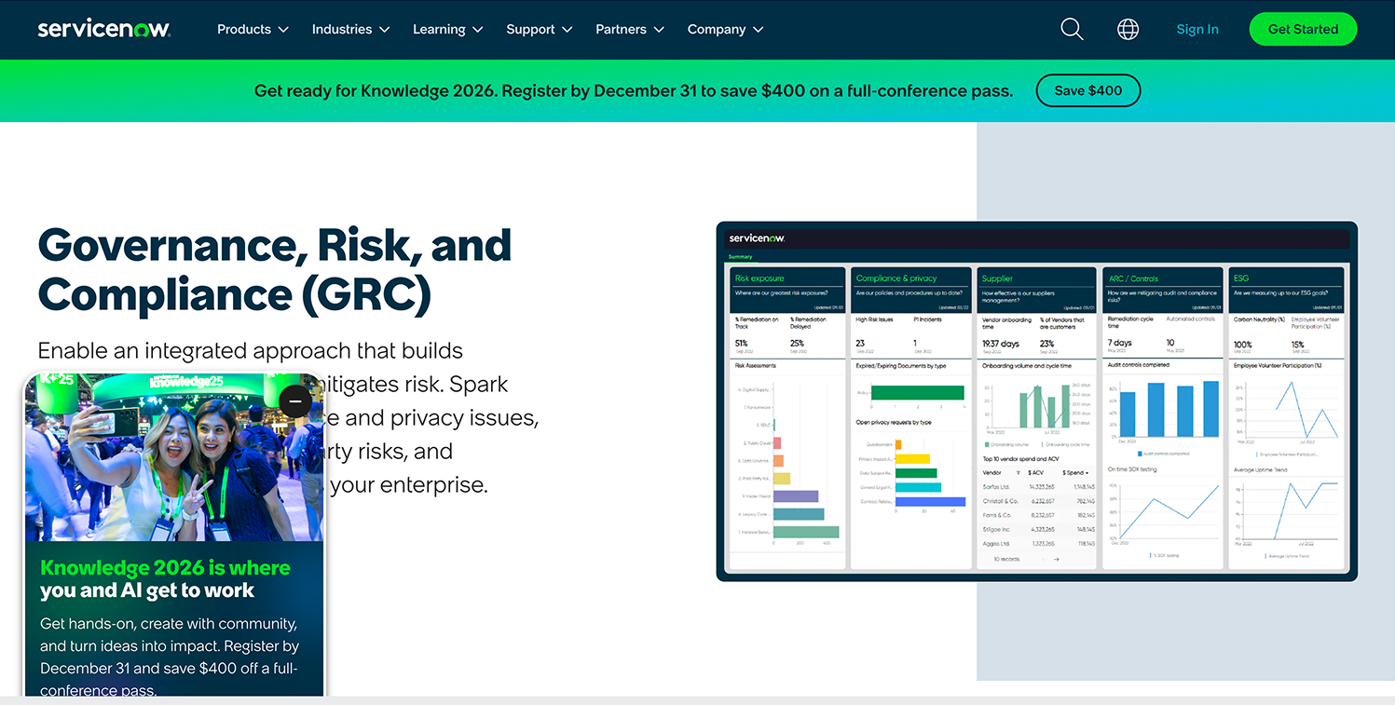Click the sort icon next to the Vendor column

coord(1018,472)
